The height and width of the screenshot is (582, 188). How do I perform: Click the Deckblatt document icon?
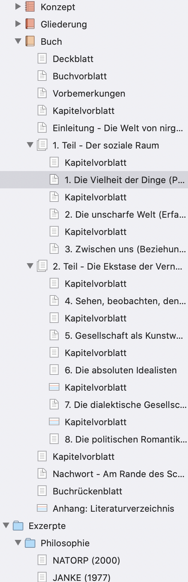[x=42, y=59]
